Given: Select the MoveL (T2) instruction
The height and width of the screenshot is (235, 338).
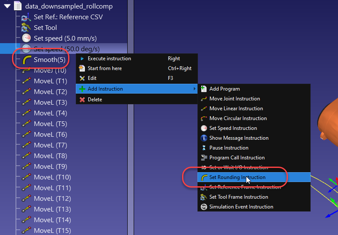Looking at the screenshot, I should (51, 92).
